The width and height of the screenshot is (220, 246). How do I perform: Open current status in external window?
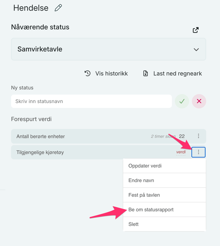[196, 30]
